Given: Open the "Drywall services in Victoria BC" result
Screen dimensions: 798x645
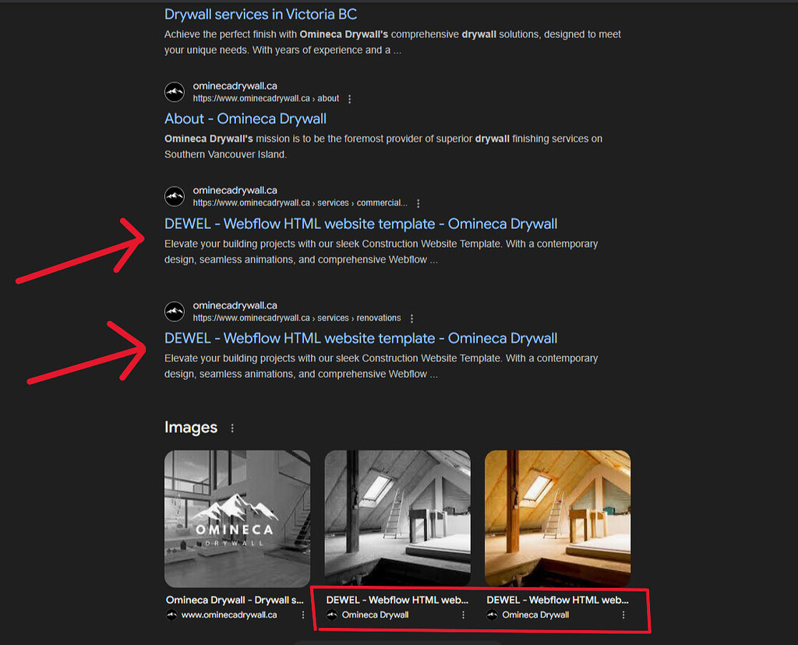Looking at the screenshot, I should tap(260, 14).
